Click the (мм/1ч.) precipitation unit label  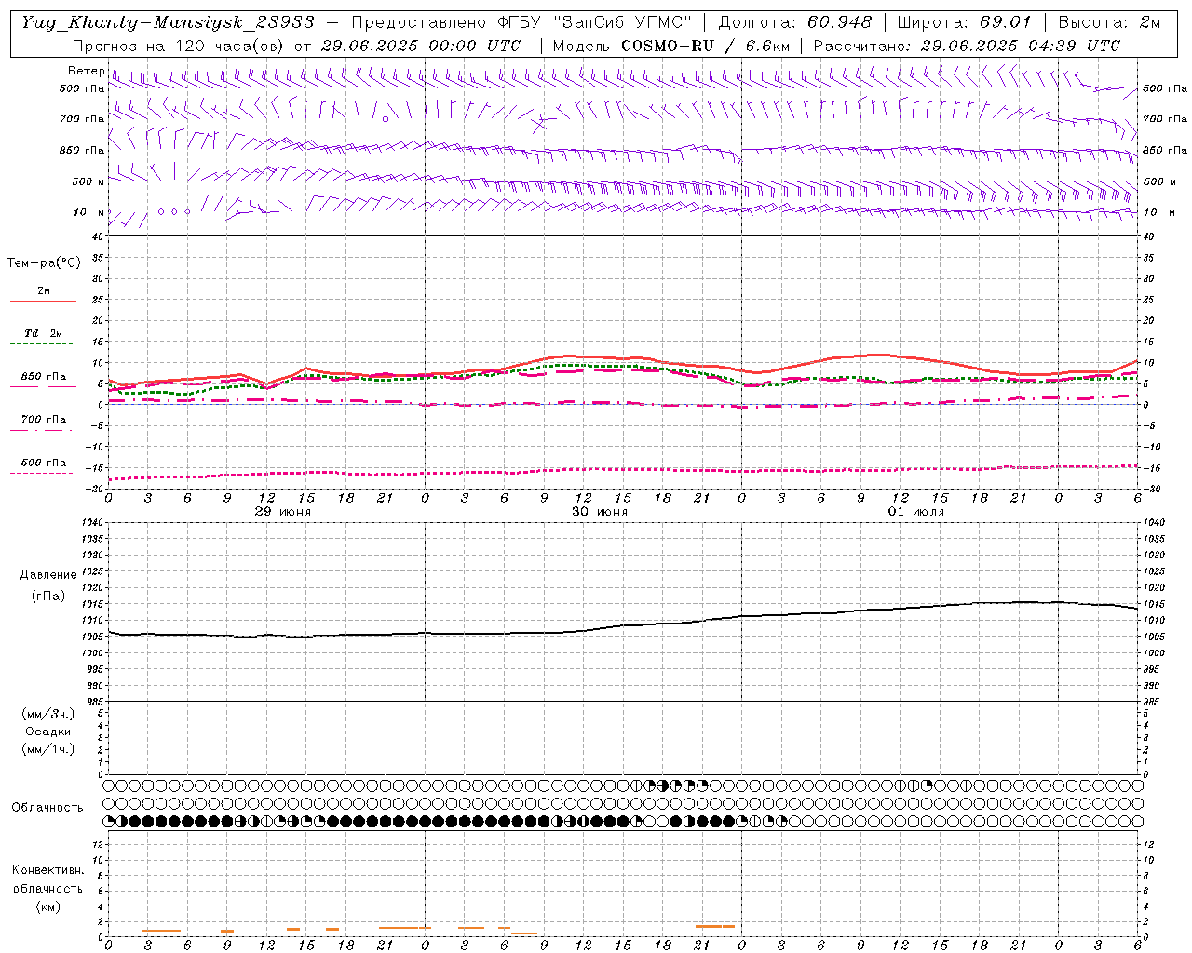48,749
